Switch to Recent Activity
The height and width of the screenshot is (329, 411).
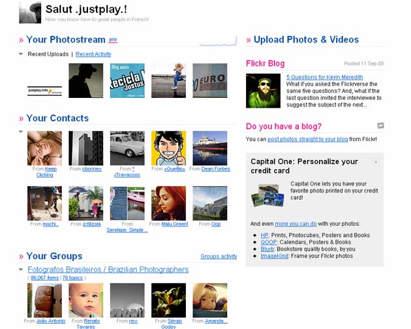tap(93, 54)
